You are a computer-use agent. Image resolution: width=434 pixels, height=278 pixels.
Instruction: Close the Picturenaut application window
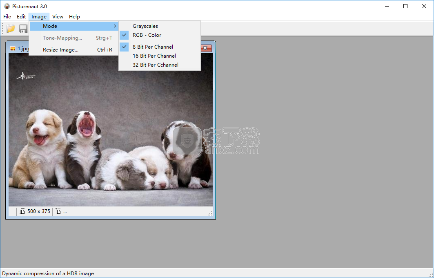coord(424,6)
